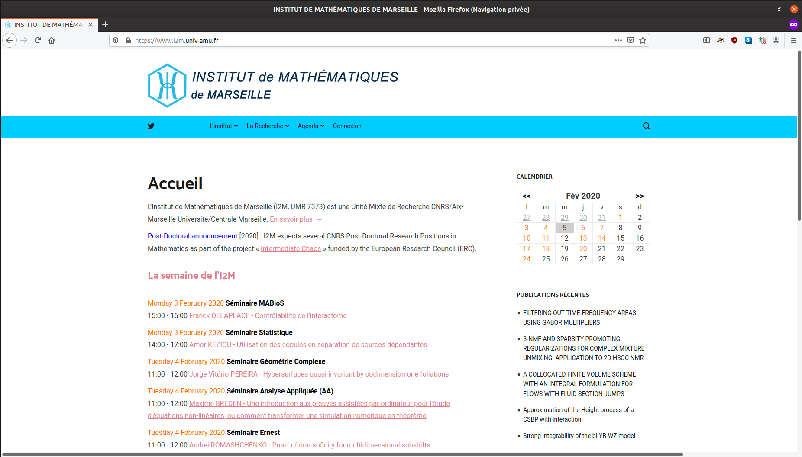Open Filtering out time-frequency areas publication

579,318
